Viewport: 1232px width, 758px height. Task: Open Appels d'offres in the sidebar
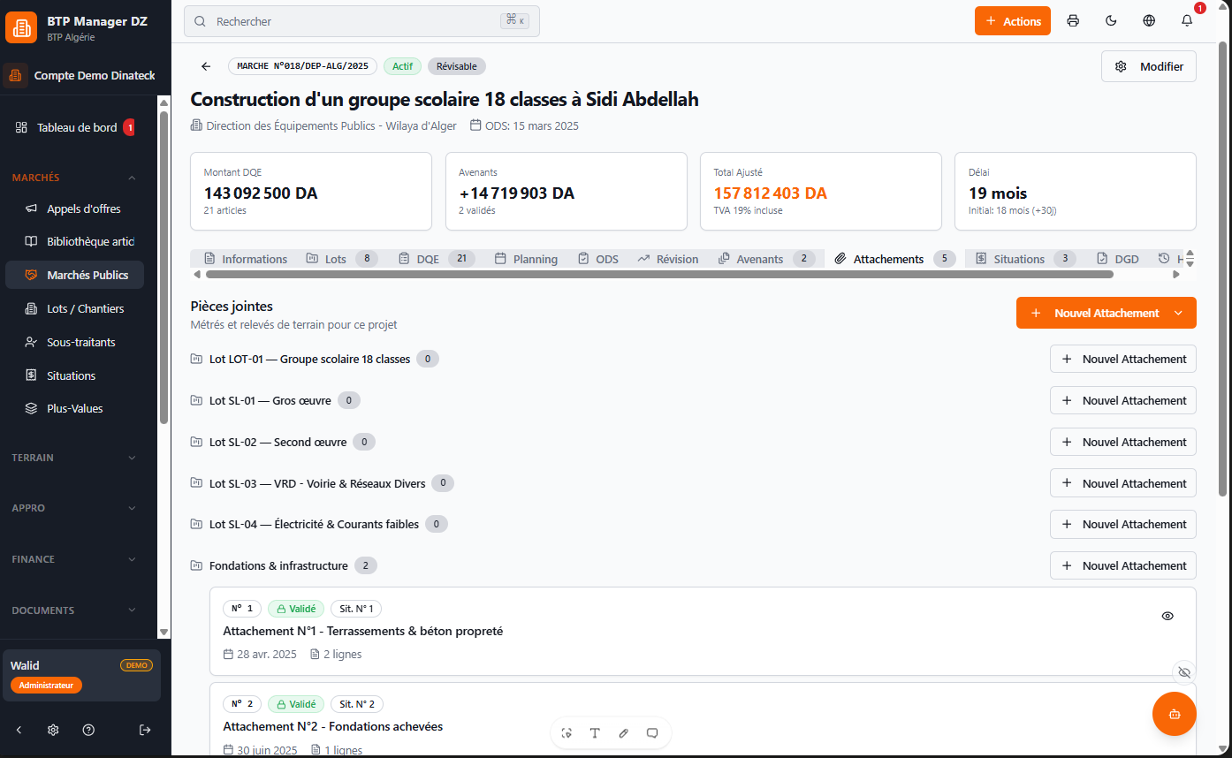(75, 208)
